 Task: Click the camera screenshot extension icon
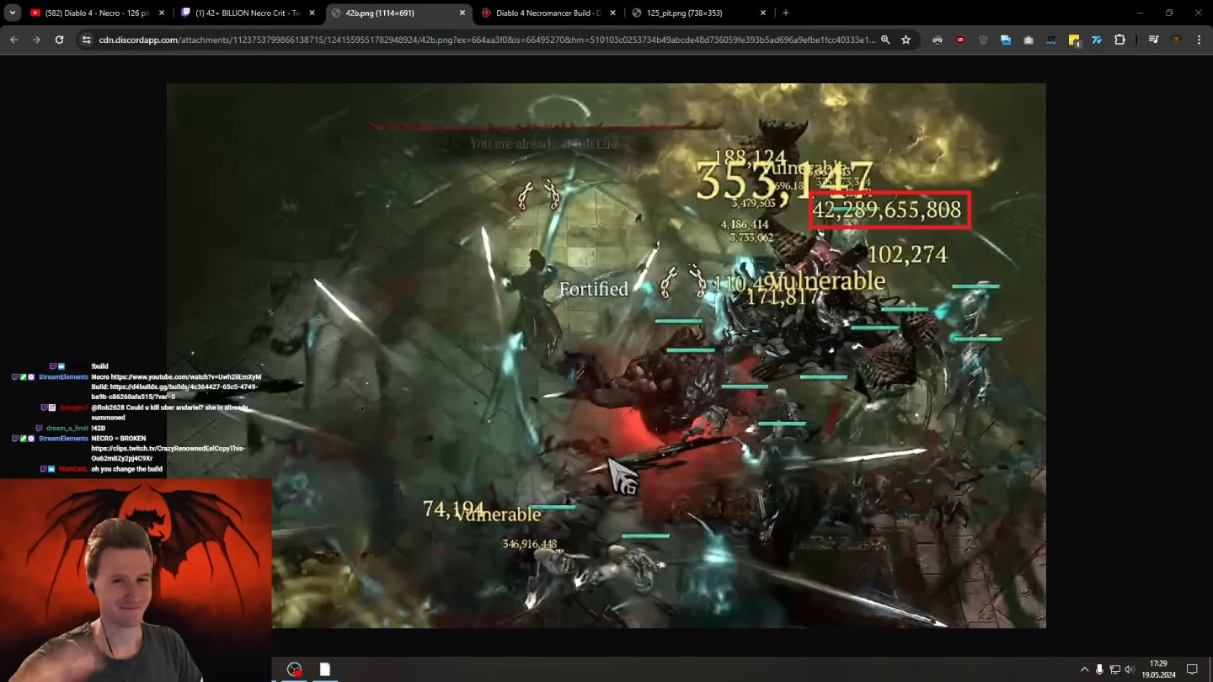pyautogui.click(x=1029, y=40)
